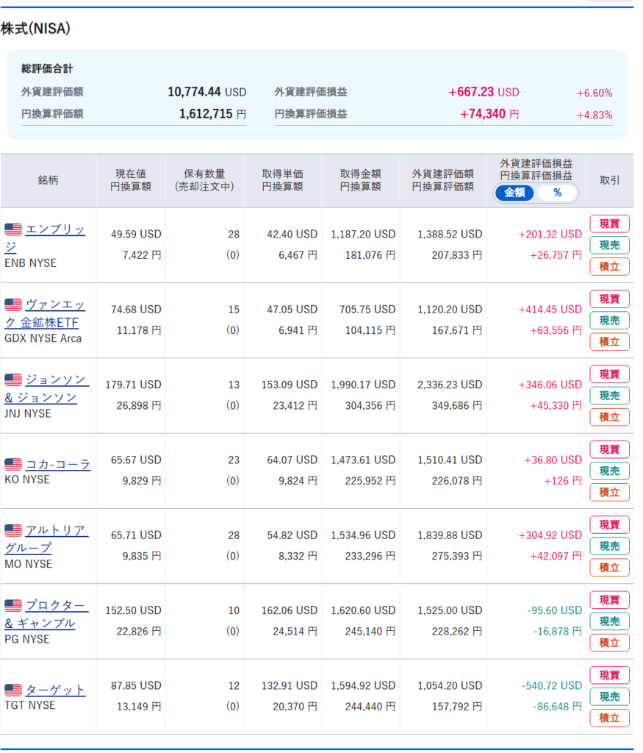Screen dimensions: 643x753
Task: Switch profit/loss display to %
Action: coord(557,193)
